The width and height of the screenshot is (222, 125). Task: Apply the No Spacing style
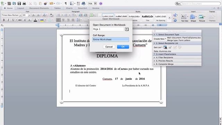pyautogui.click(x=161, y=18)
